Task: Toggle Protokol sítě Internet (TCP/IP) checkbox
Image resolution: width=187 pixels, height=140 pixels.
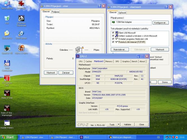Action: pos(113,42)
